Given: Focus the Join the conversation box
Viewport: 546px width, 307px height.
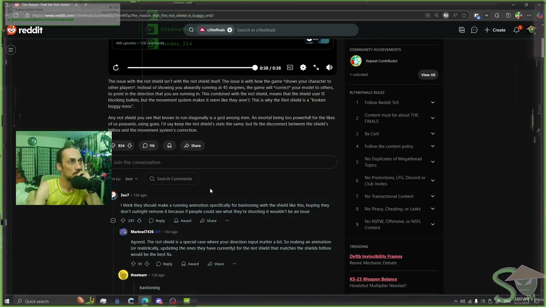Looking at the screenshot, I should point(224,162).
